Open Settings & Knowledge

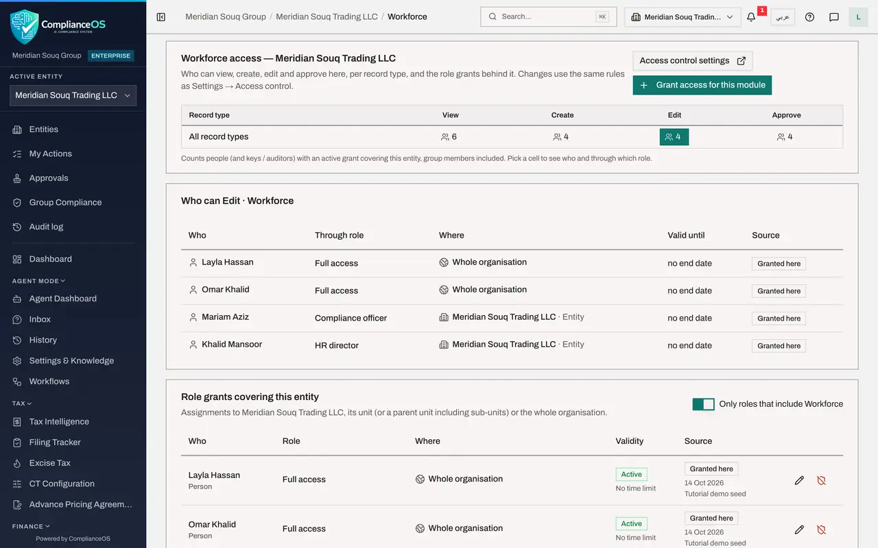[x=73, y=361]
